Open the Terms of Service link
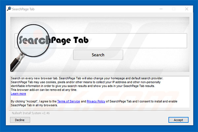This screenshot has height=132, width=198. point(69,101)
